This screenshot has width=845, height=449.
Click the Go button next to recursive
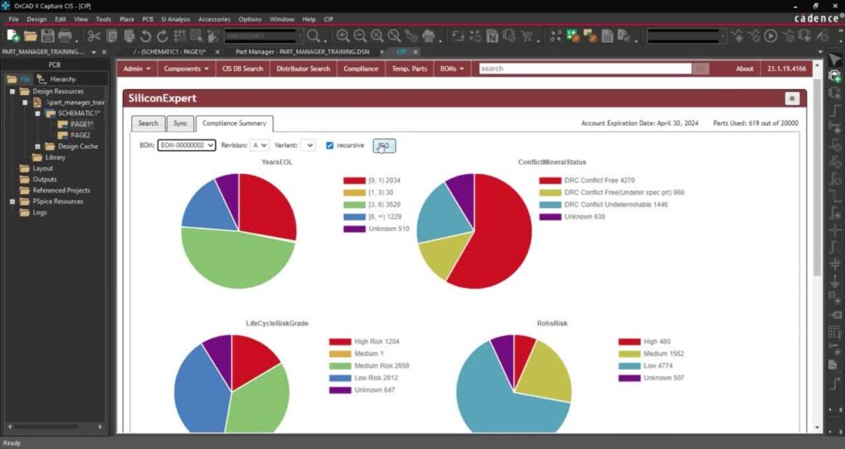[x=385, y=145]
